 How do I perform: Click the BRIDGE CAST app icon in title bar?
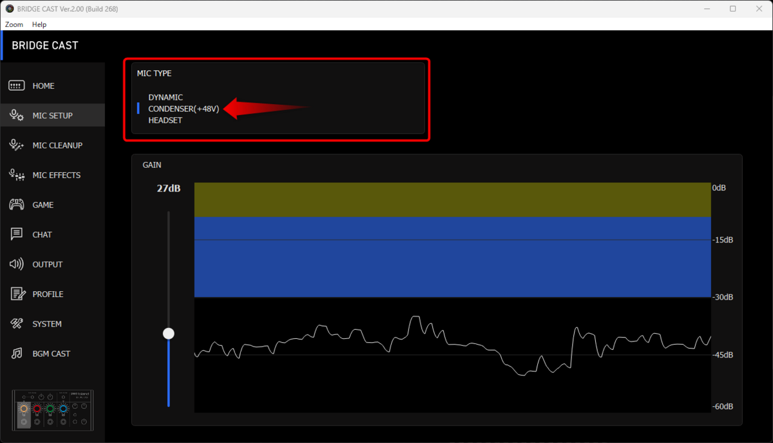pyautogui.click(x=10, y=9)
